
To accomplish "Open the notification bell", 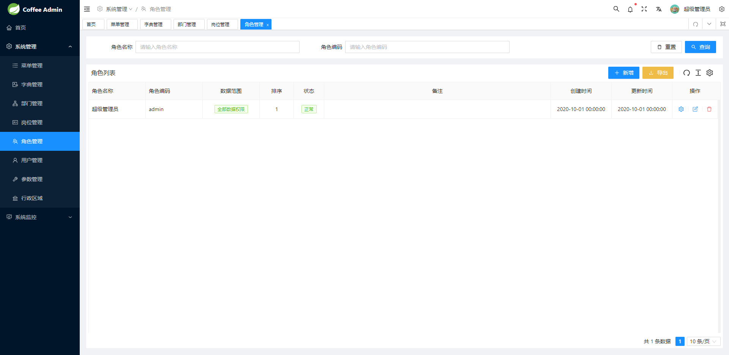I will [630, 9].
